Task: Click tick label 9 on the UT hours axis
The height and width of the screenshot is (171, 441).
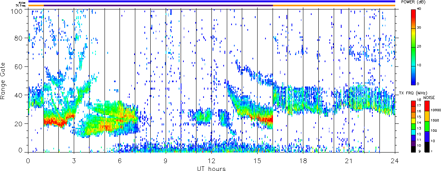Action: coord(166,161)
